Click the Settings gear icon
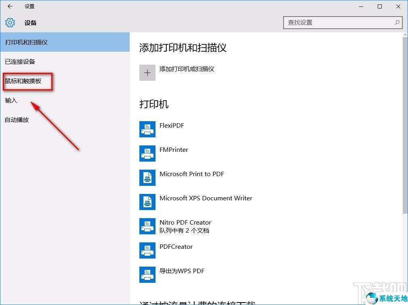 click(10, 23)
